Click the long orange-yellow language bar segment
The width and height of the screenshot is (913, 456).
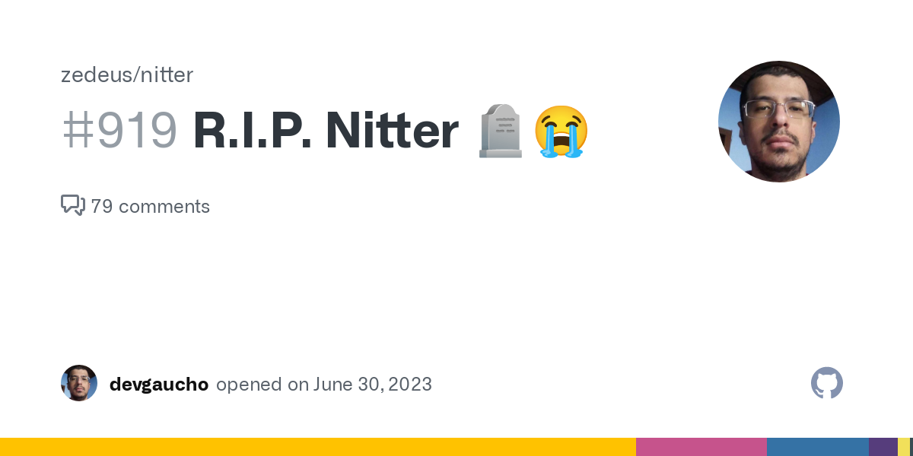[x=318, y=447]
